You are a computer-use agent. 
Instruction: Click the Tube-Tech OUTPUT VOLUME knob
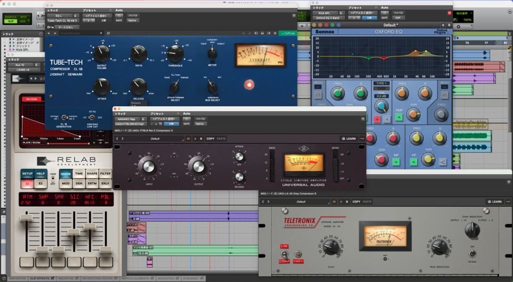click(102, 53)
